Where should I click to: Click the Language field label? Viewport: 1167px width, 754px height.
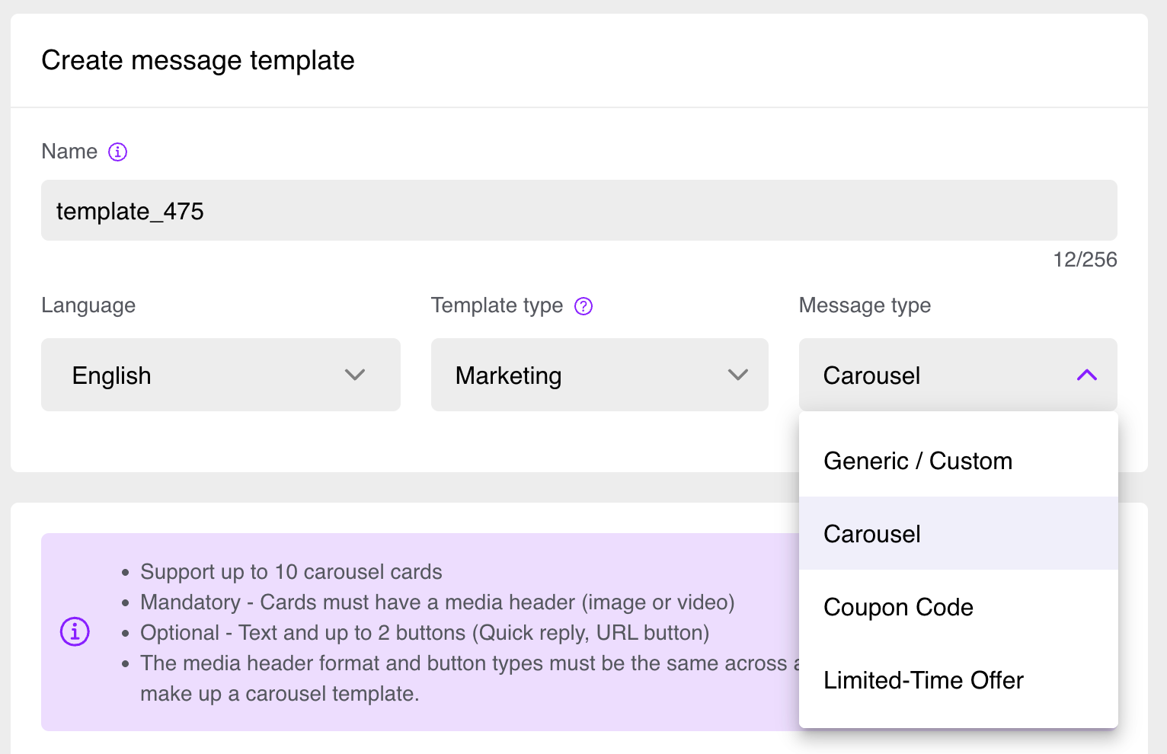pos(88,305)
